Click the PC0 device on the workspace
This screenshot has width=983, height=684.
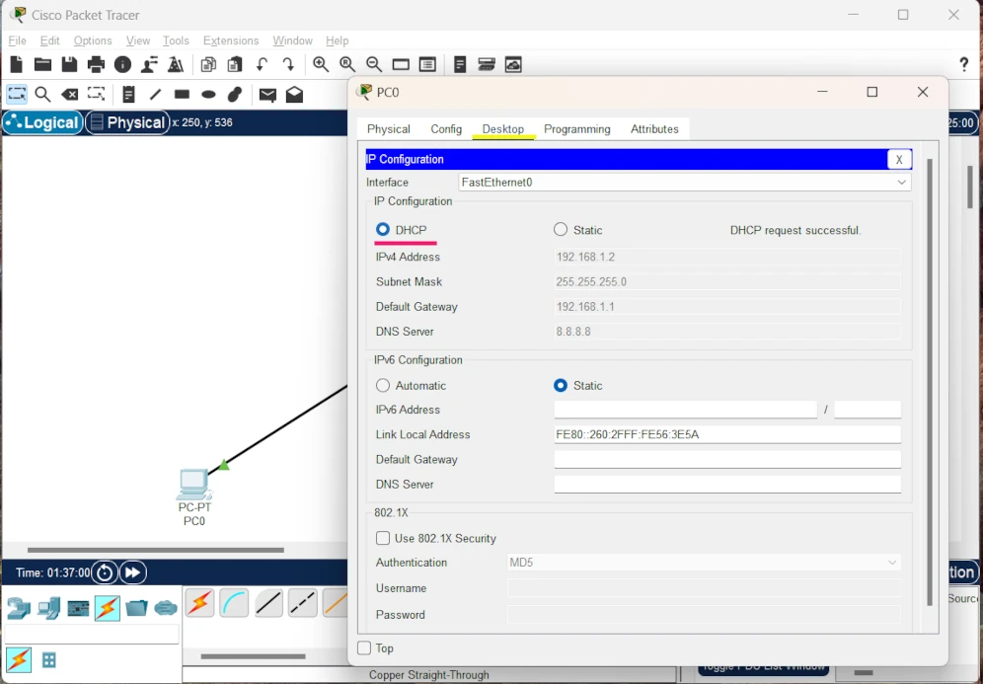pos(194,485)
